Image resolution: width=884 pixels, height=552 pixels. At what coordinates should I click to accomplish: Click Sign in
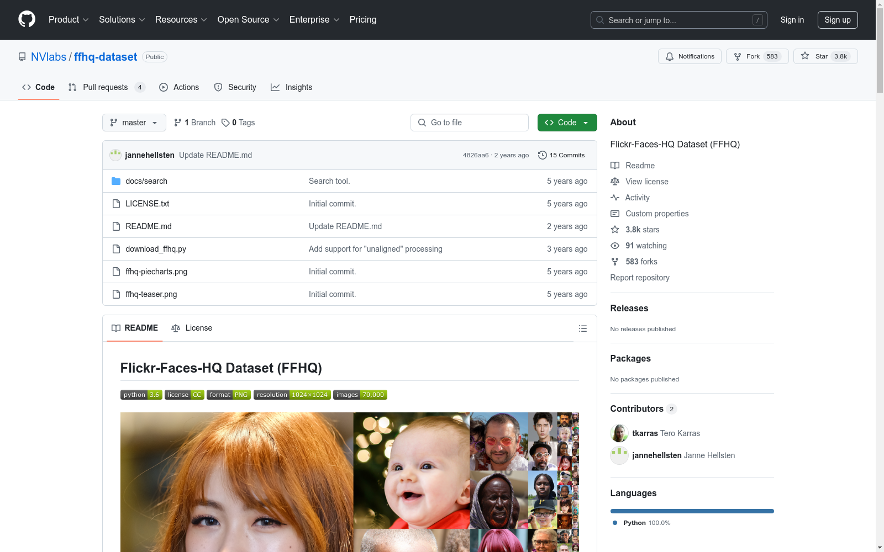pyautogui.click(x=792, y=20)
